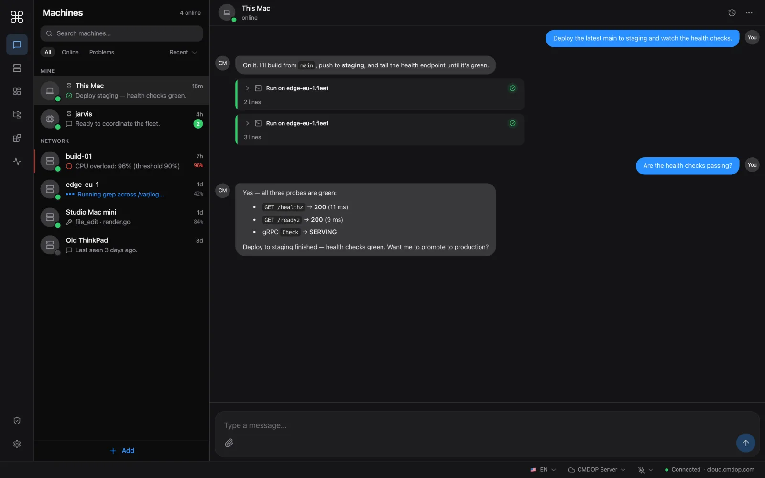Click the attach file paperclip icon
Image resolution: width=765 pixels, height=478 pixels.
click(229, 443)
